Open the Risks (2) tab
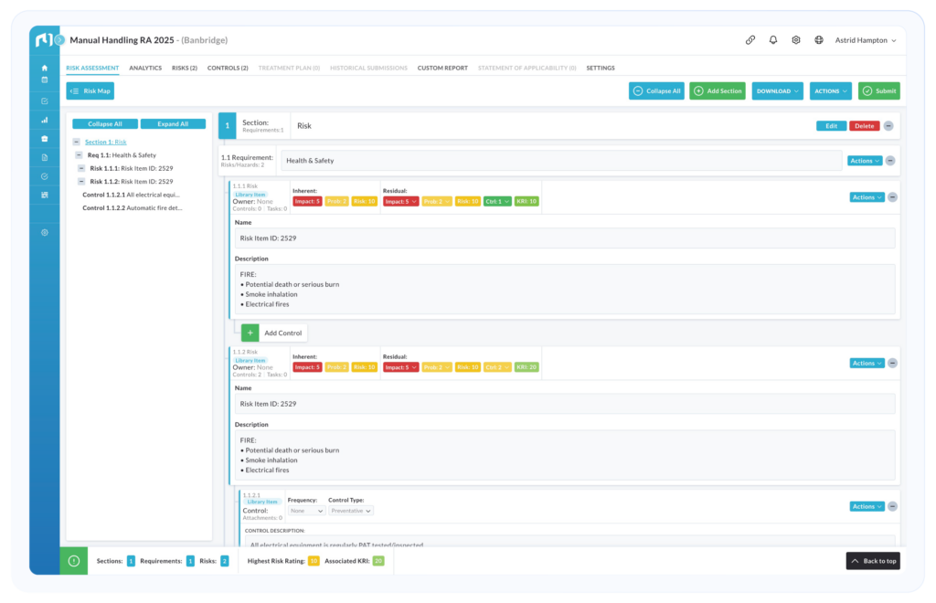 click(185, 68)
